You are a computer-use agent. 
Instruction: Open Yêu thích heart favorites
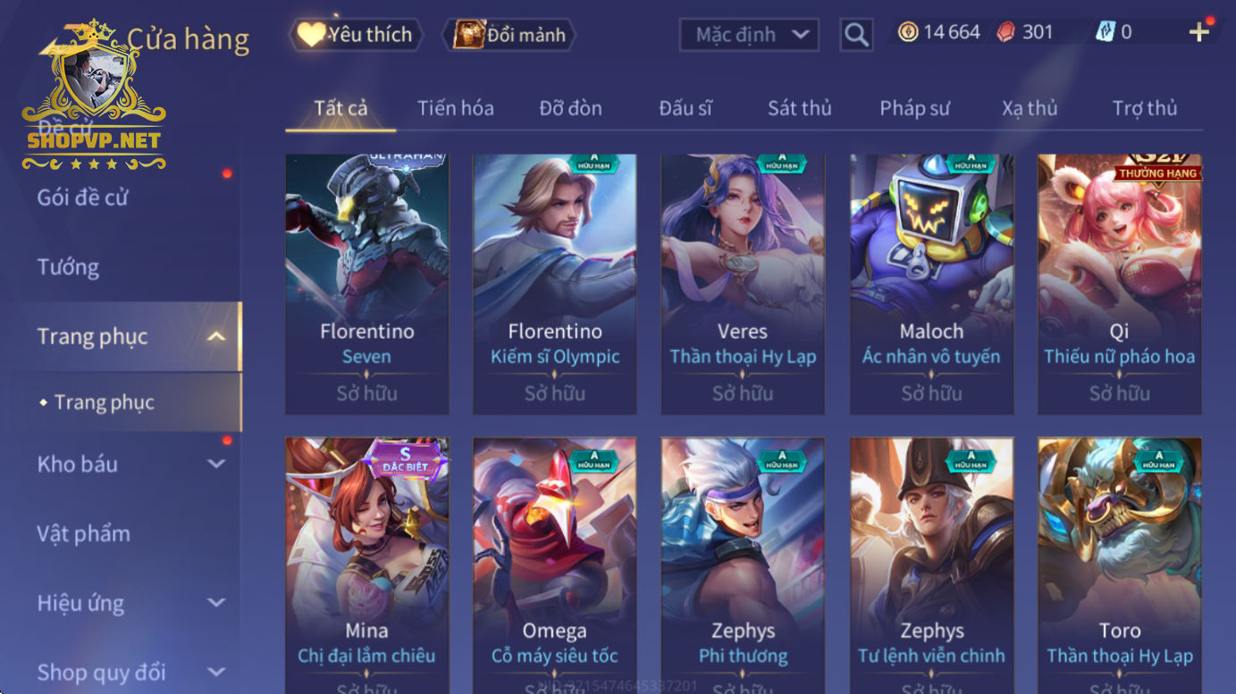(356, 35)
